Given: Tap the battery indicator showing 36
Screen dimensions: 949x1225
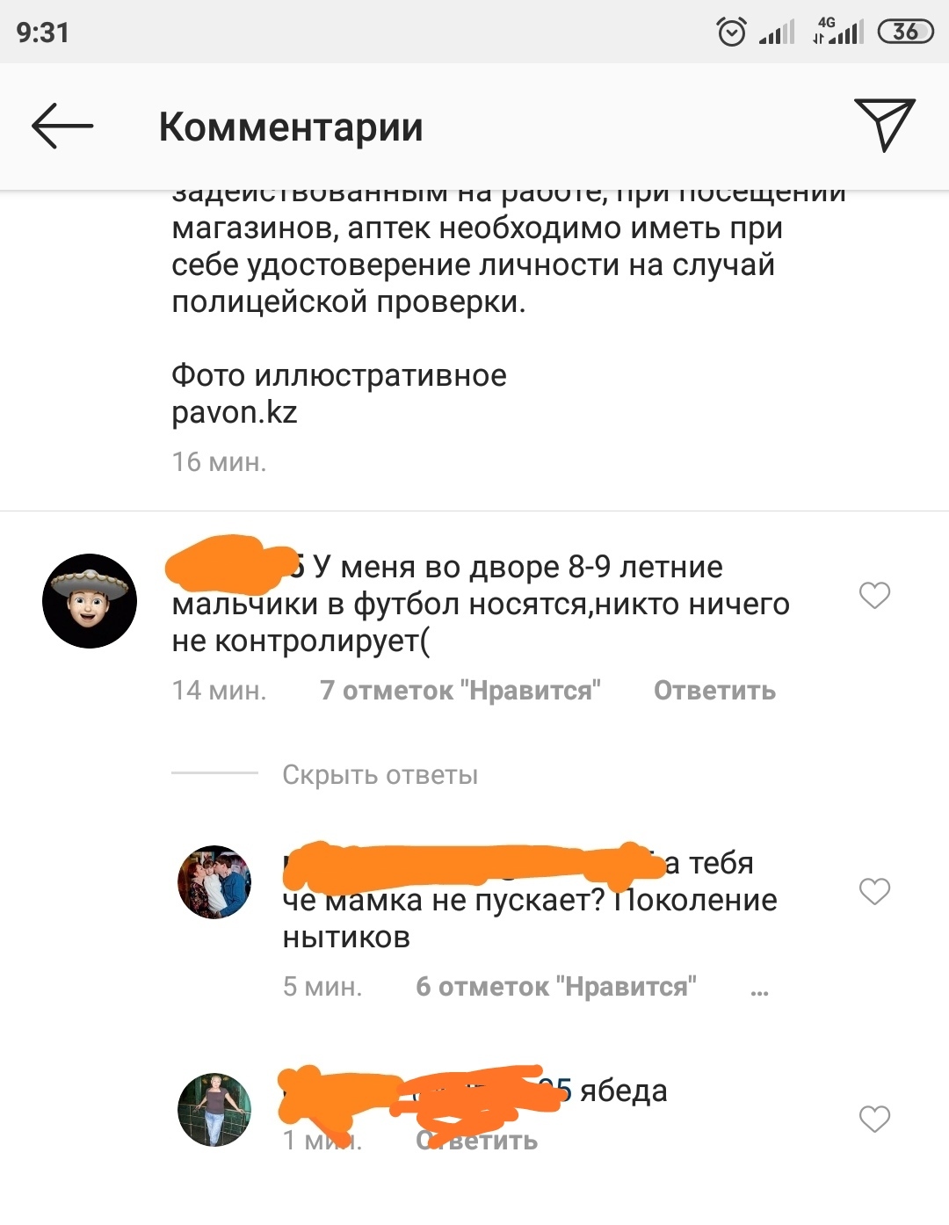Looking at the screenshot, I should tap(905, 32).
